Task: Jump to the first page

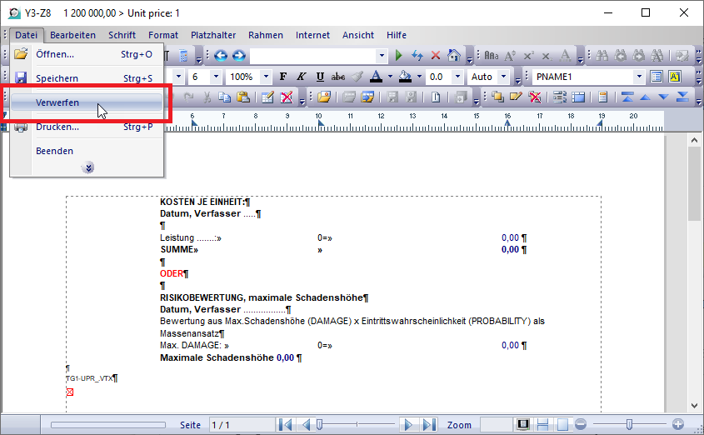Action: (286, 425)
